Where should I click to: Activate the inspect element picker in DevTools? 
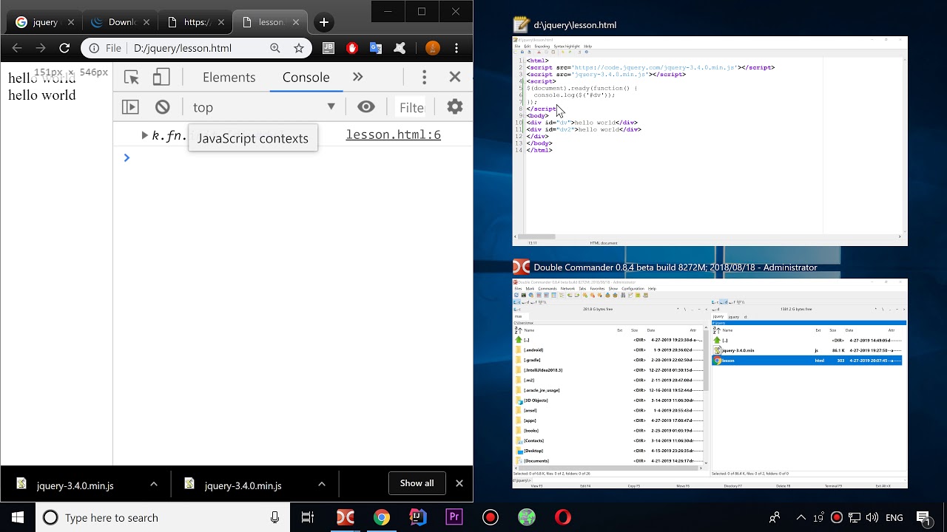coord(132,77)
